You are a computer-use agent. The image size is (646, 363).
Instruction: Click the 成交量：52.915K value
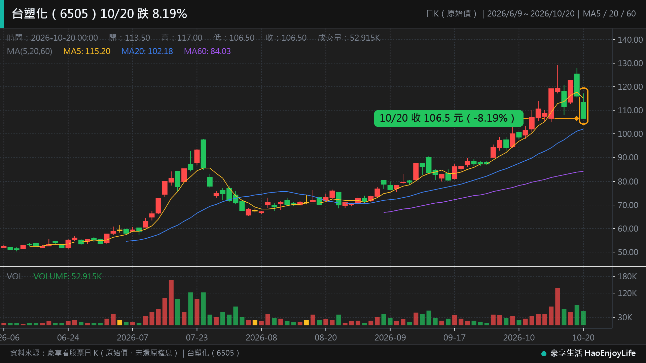(349, 38)
